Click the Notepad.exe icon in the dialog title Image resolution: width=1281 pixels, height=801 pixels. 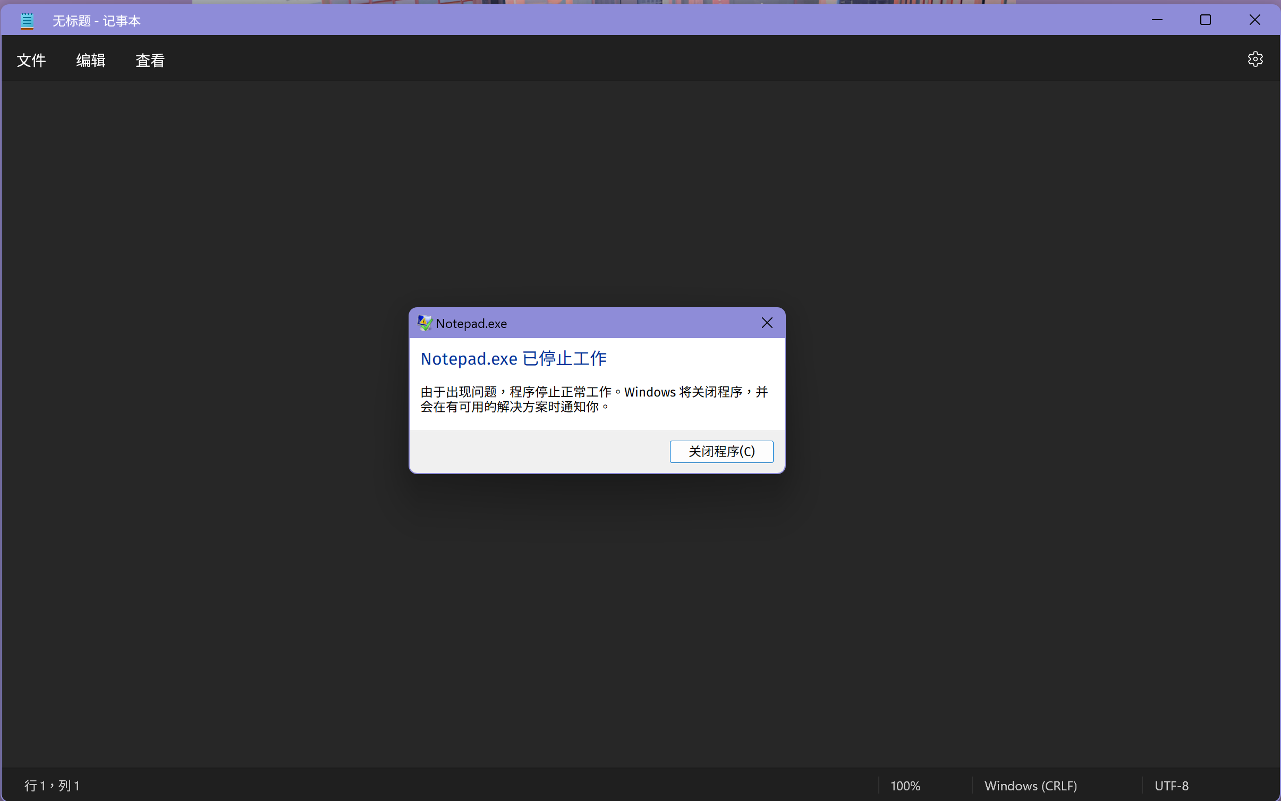[x=424, y=323]
